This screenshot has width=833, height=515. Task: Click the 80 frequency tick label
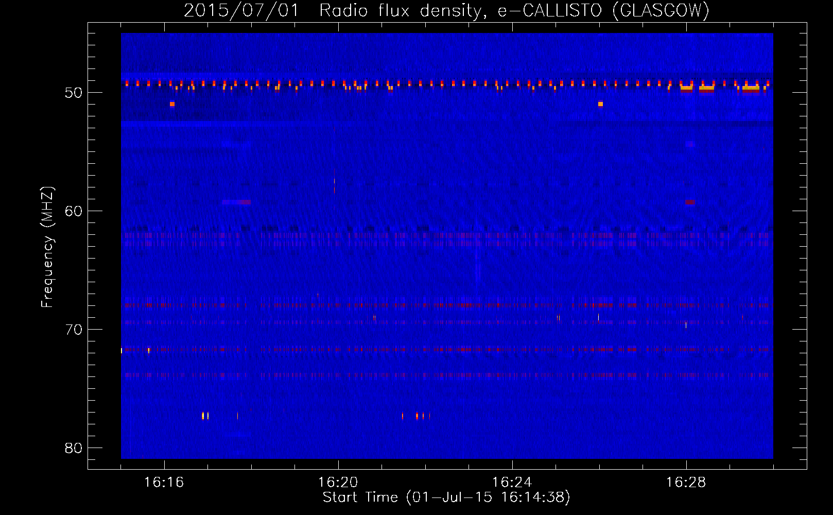point(74,448)
